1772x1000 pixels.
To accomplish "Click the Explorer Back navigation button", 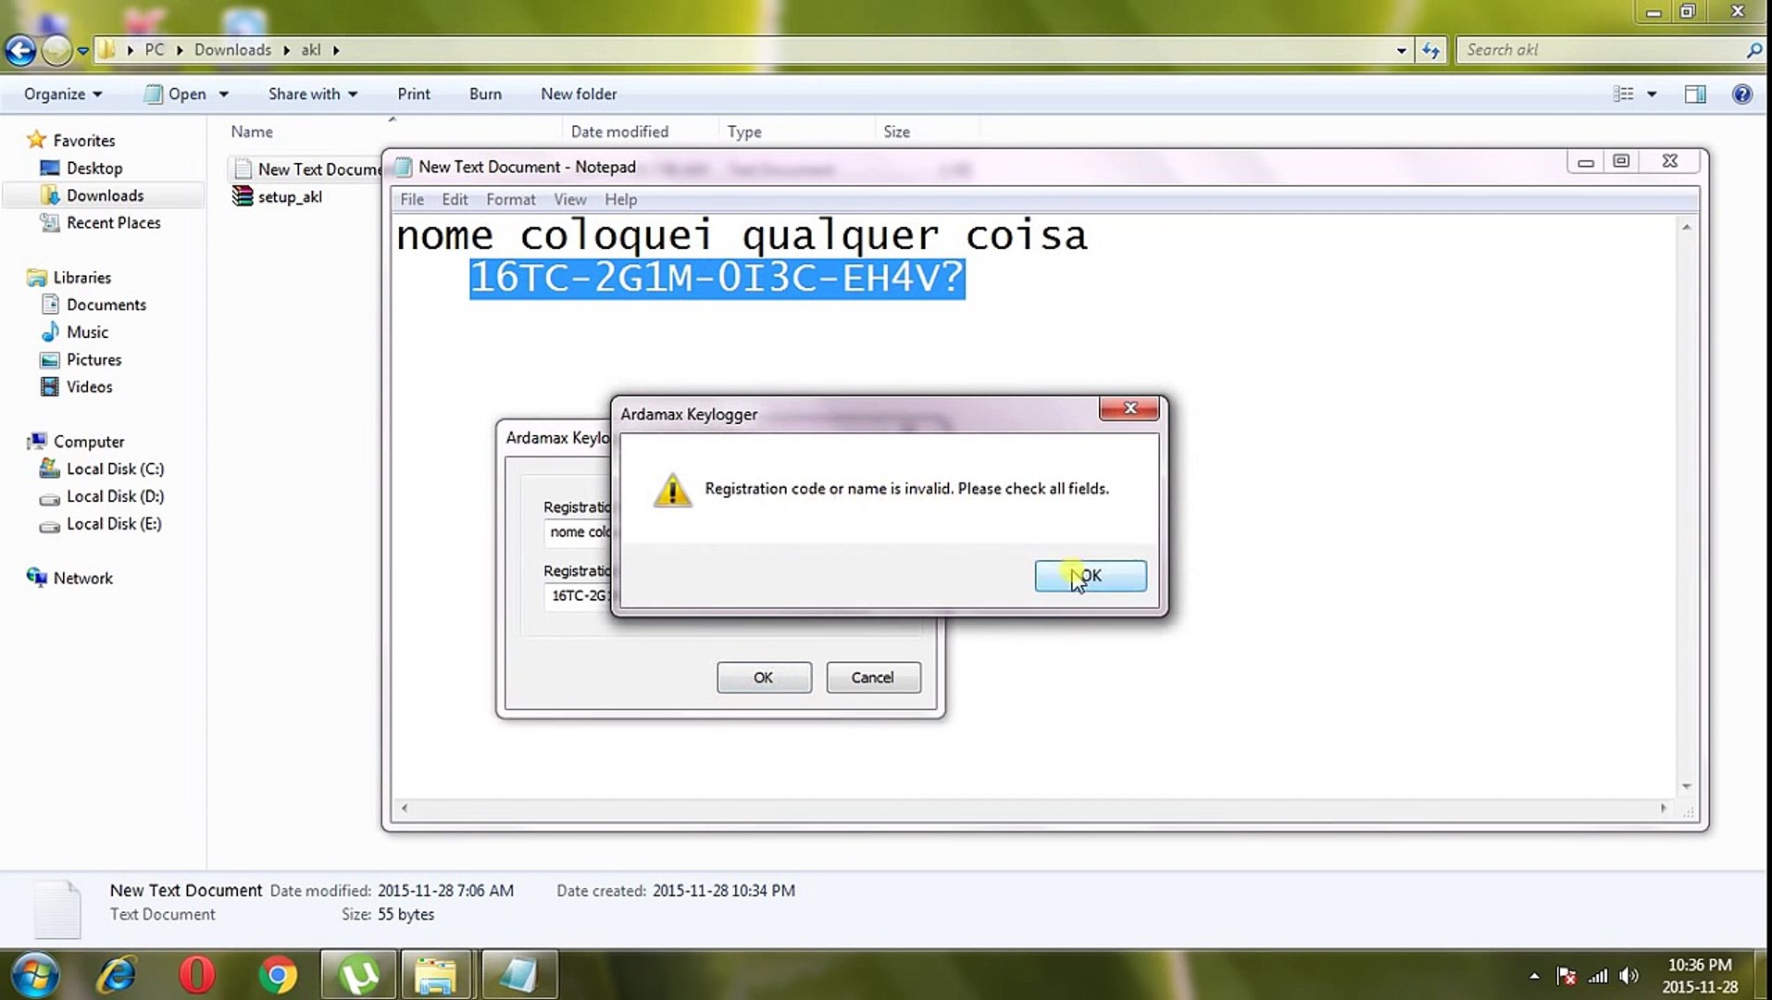I will pyautogui.click(x=20, y=50).
